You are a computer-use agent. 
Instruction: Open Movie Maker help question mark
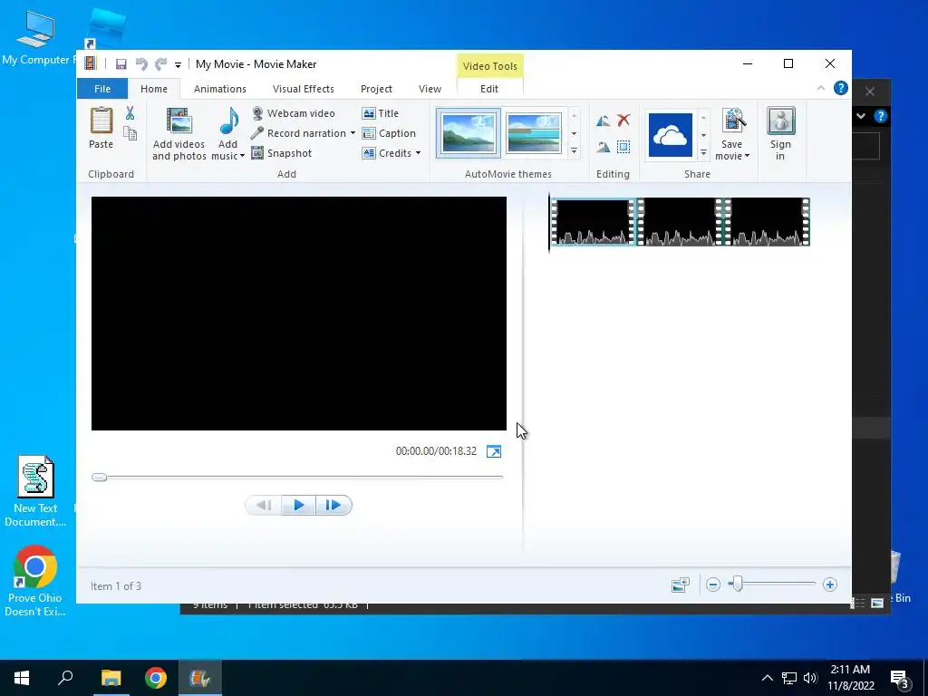840,88
